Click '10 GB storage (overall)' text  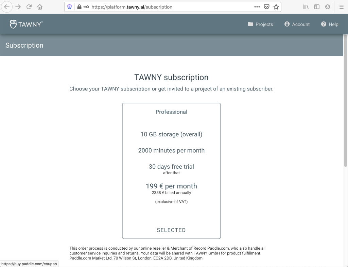pyautogui.click(x=171, y=134)
